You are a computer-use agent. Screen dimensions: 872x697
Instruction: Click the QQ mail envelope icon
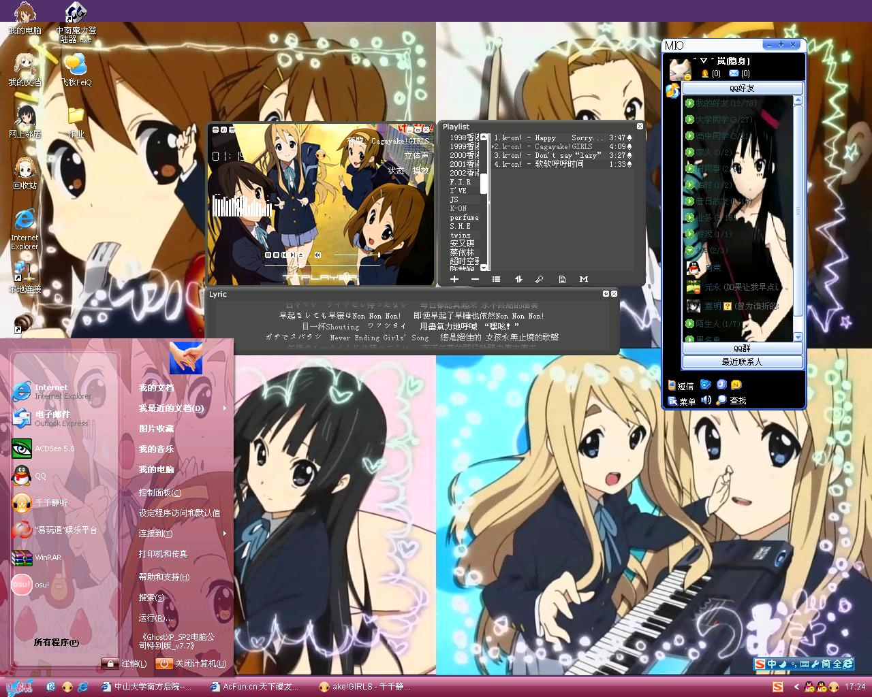click(x=734, y=74)
